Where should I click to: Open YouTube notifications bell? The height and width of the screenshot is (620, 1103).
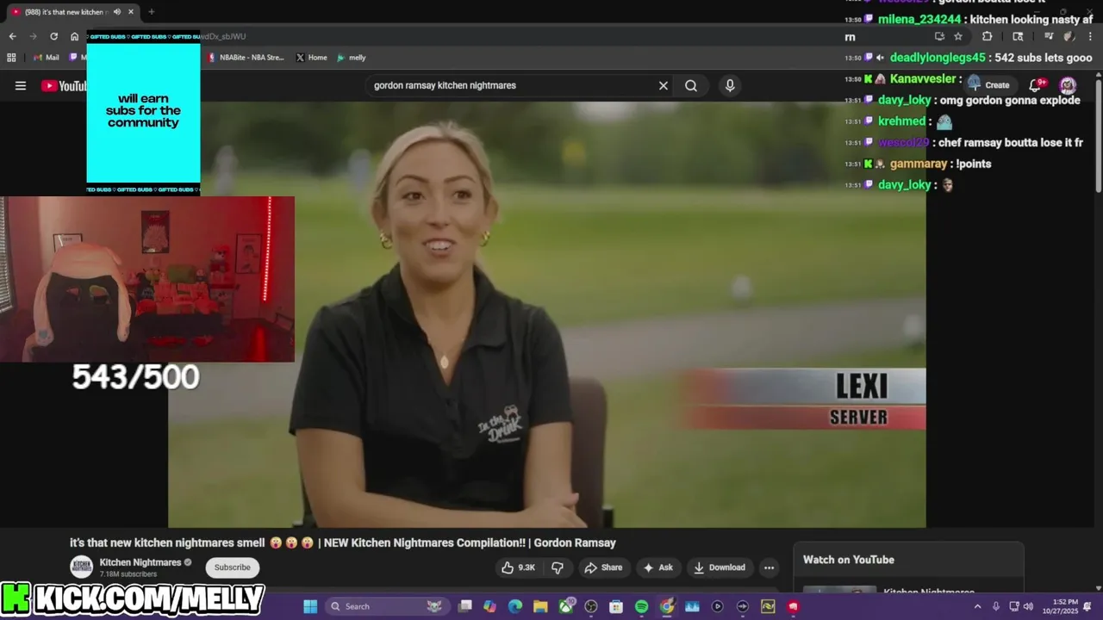coord(1037,84)
